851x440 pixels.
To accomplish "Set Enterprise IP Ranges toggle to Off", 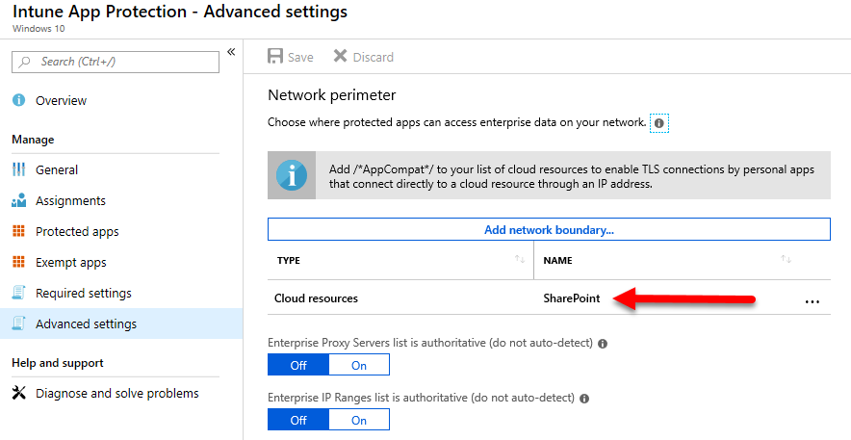I will pos(298,420).
